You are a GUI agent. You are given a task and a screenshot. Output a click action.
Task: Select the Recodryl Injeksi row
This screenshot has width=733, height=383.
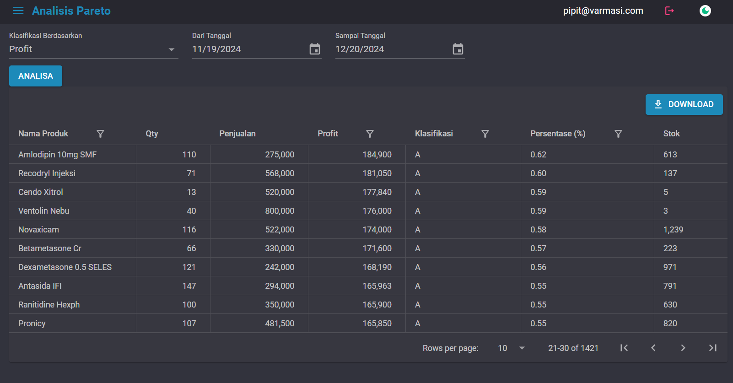point(368,173)
